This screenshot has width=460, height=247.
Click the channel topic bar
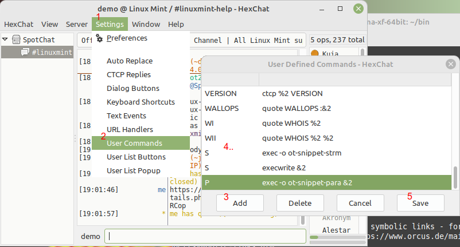[x=192, y=40]
